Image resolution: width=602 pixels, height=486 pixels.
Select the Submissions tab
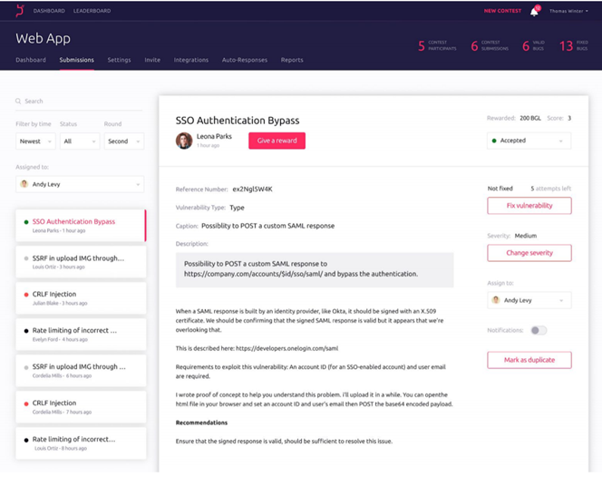pyautogui.click(x=77, y=60)
